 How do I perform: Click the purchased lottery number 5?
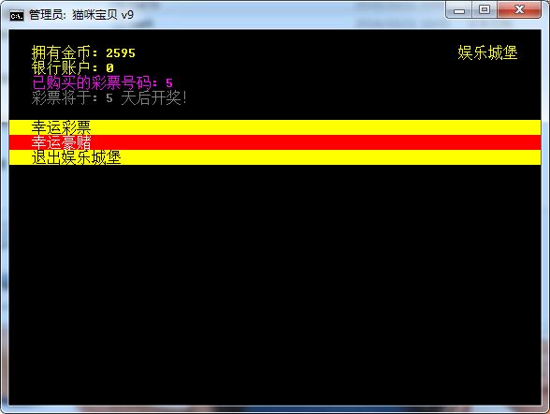(x=169, y=82)
